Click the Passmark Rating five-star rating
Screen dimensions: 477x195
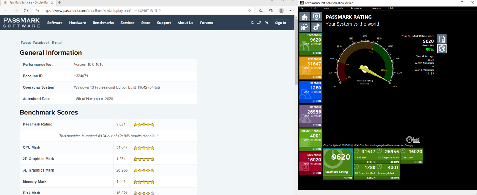[x=144, y=125]
